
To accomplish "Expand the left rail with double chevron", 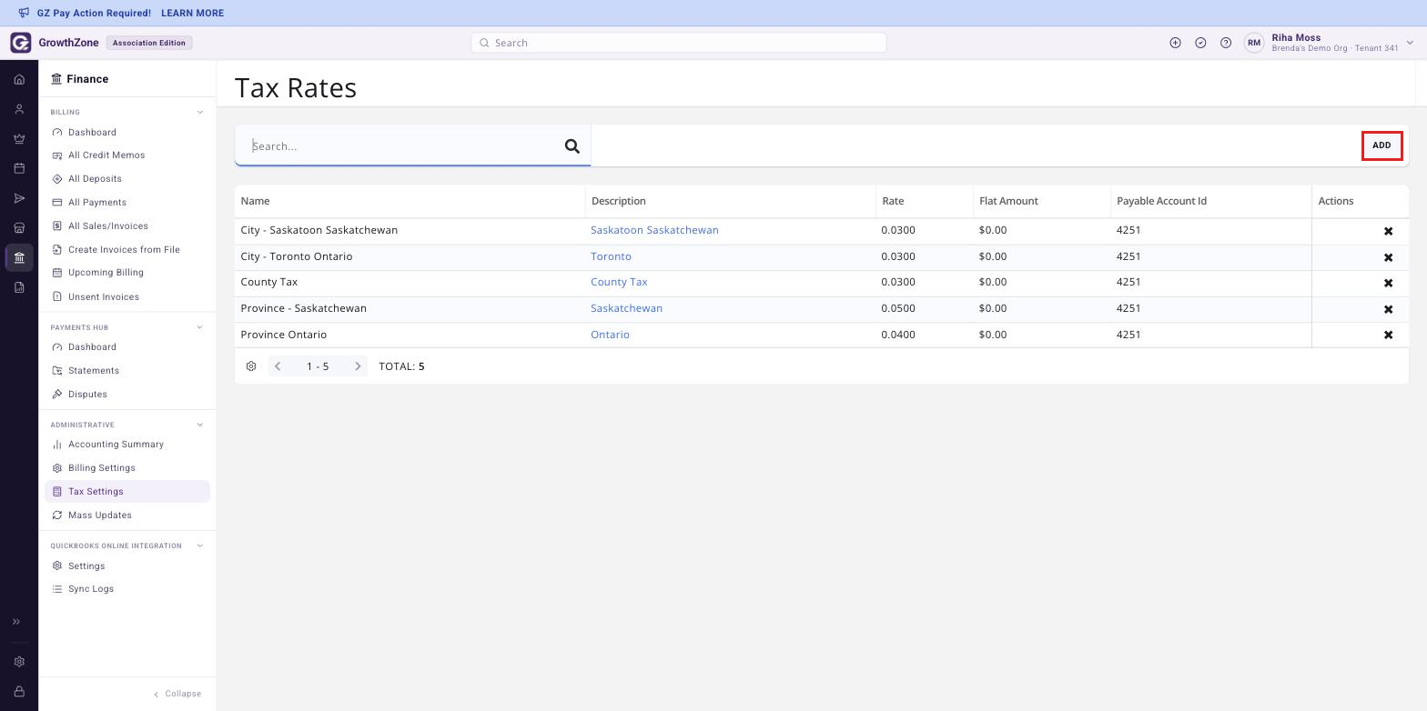I will click(x=16, y=622).
